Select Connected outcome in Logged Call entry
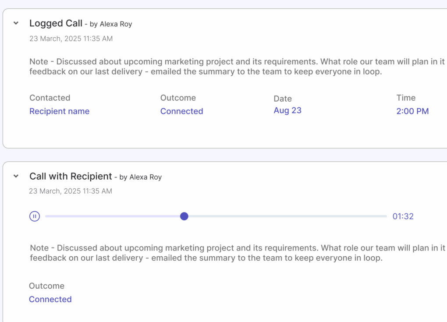The image size is (447, 322). click(181, 111)
